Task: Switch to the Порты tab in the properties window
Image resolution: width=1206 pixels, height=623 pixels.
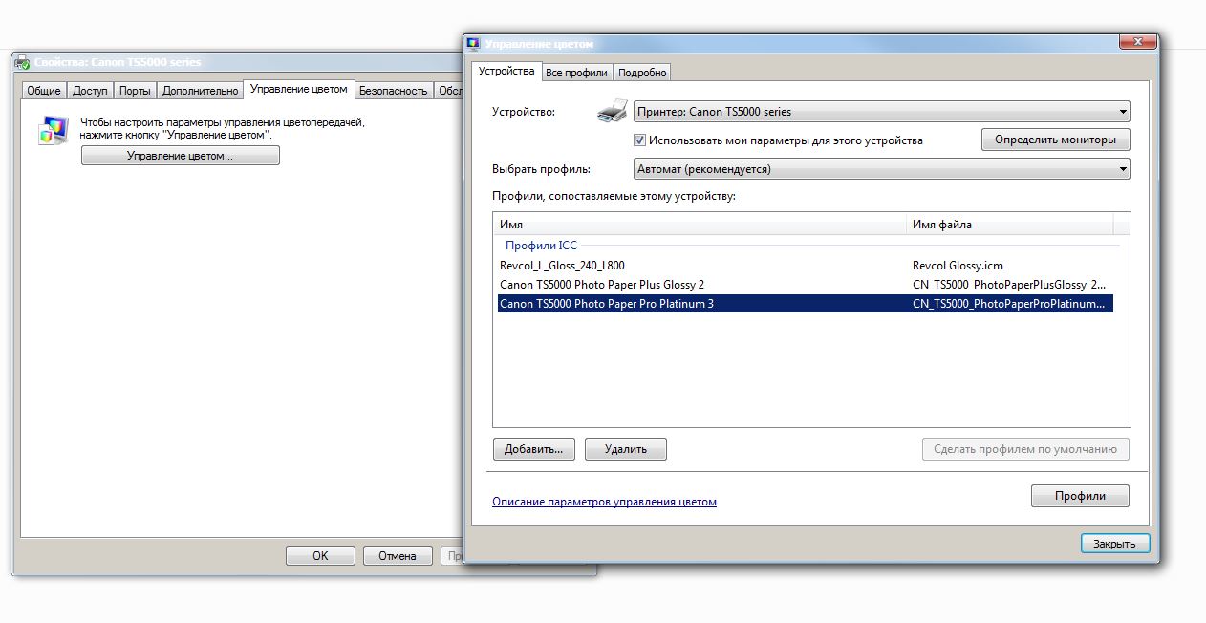Action: click(x=136, y=91)
